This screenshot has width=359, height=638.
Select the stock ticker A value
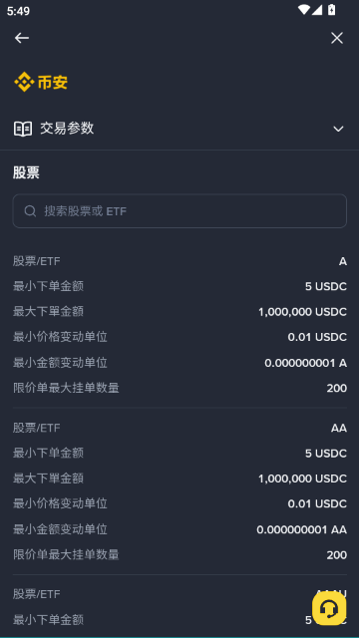pos(343,261)
